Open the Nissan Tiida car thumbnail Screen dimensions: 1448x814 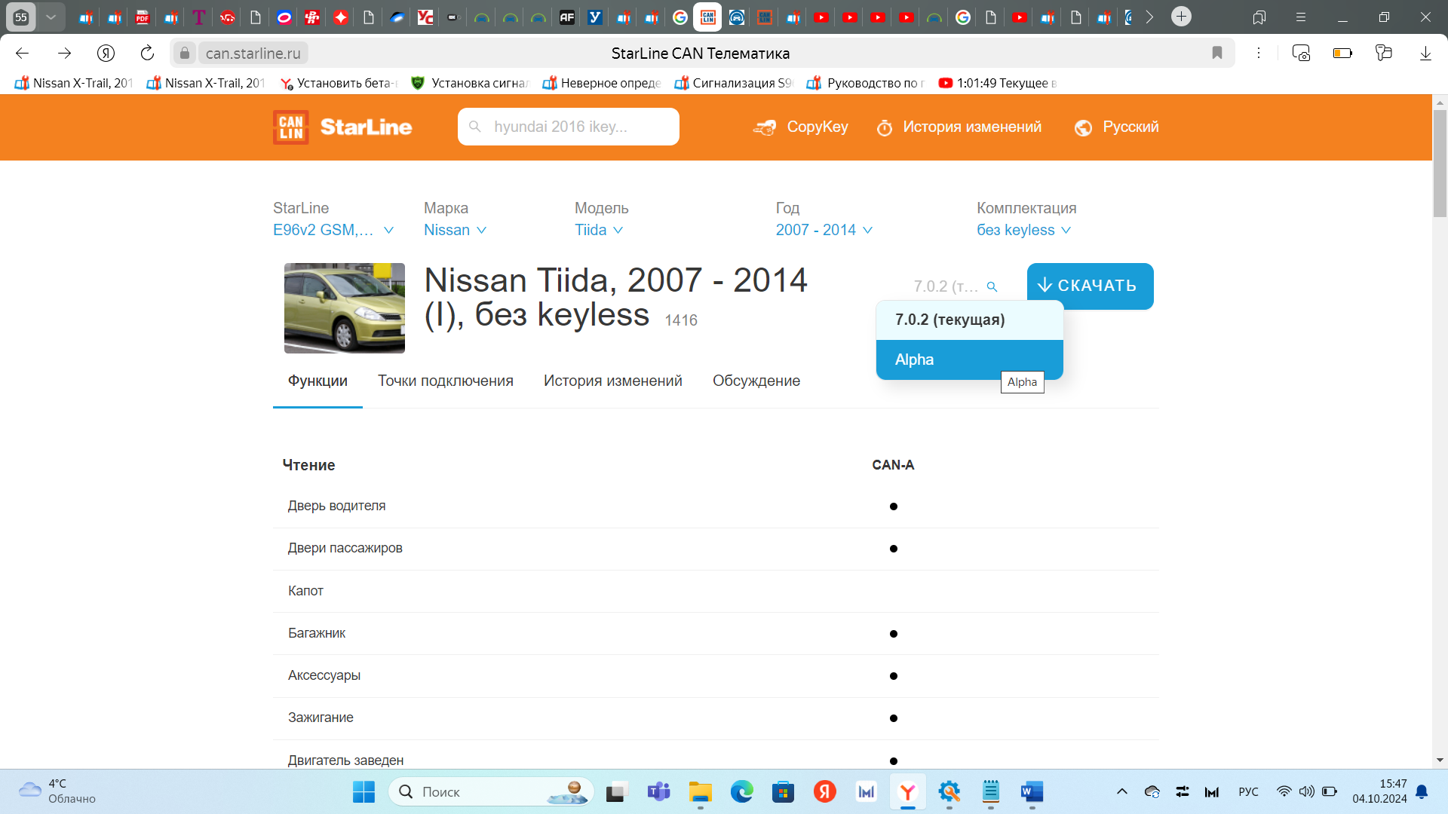click(x=345, y=308)
